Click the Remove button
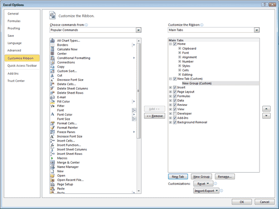Image resolution: width=279 pixels, height=209 pixels. coord(155,116)
